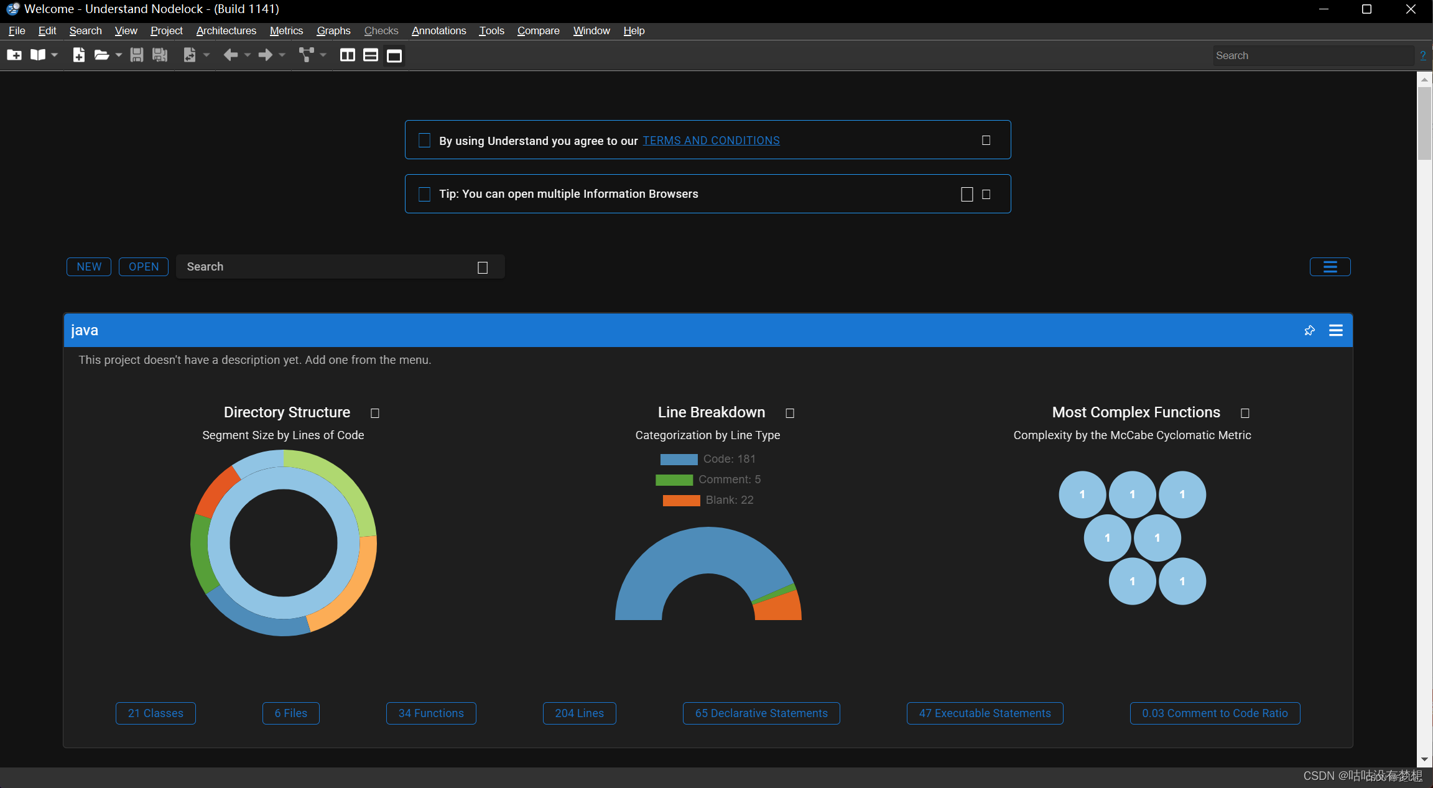The image size is (1433, 788).
Task: Open the Metrics menu
Action: tap(286, 30)
